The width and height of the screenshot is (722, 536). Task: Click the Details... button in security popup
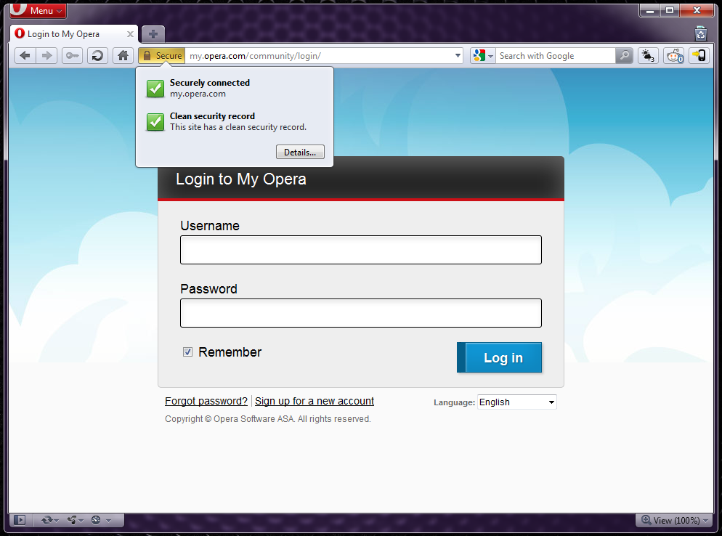[x=300, y=153]
